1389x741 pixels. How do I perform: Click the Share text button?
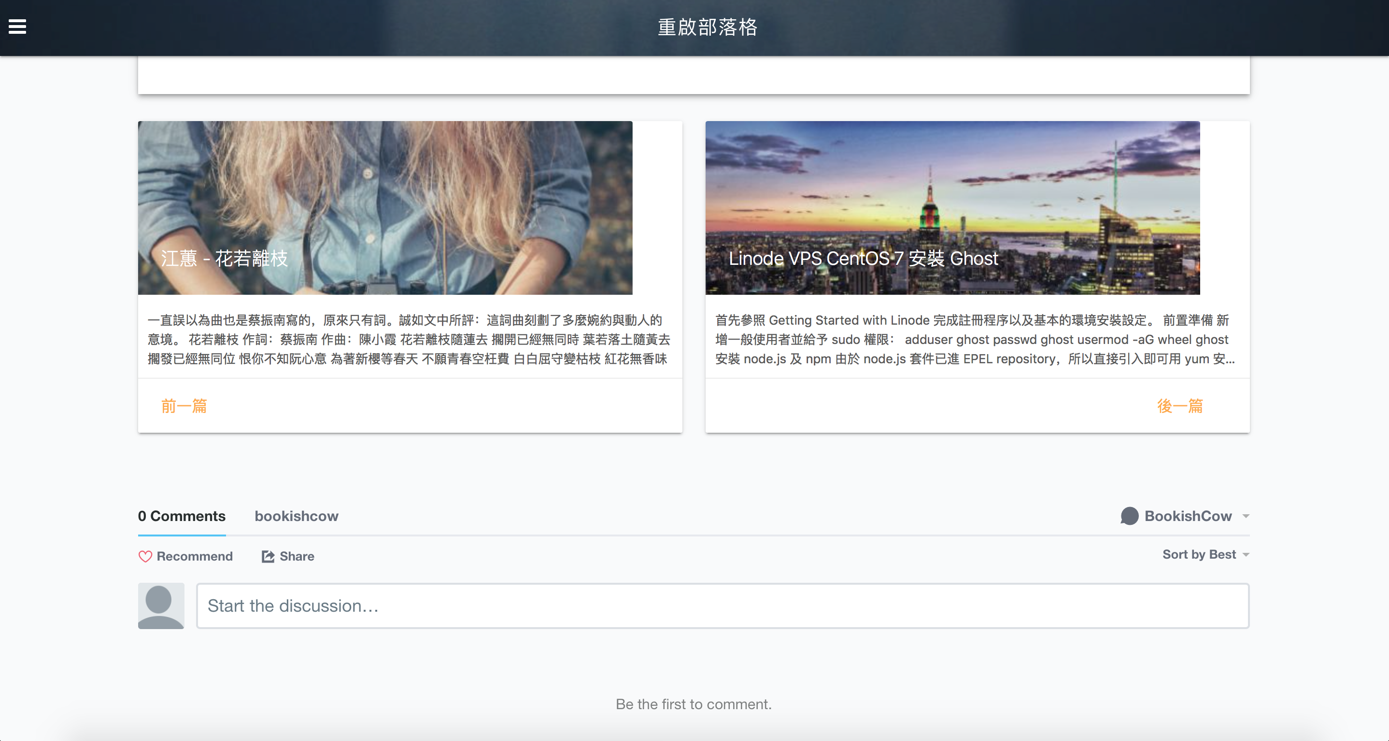click(x=297, y=556)
